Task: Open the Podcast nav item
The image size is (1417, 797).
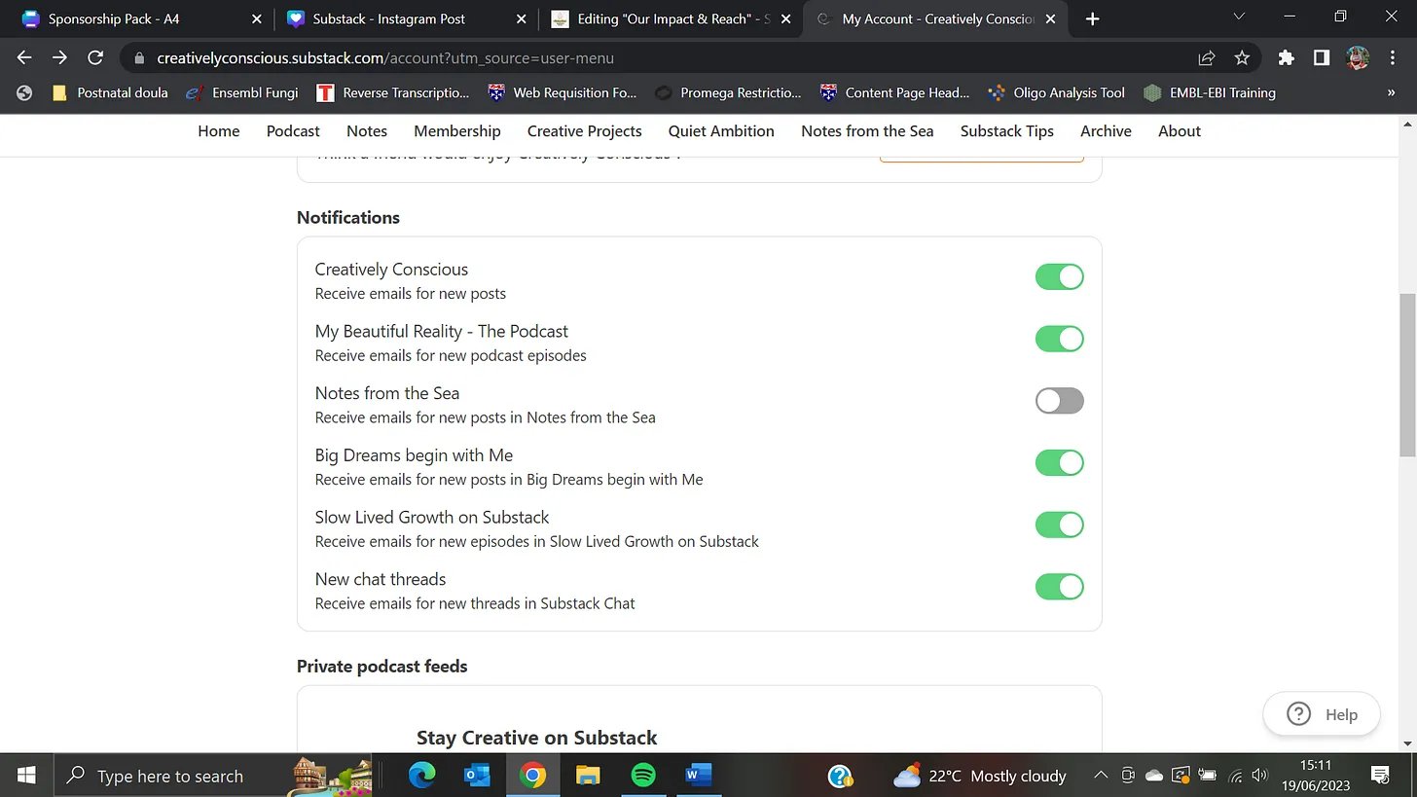Action: 293,131
